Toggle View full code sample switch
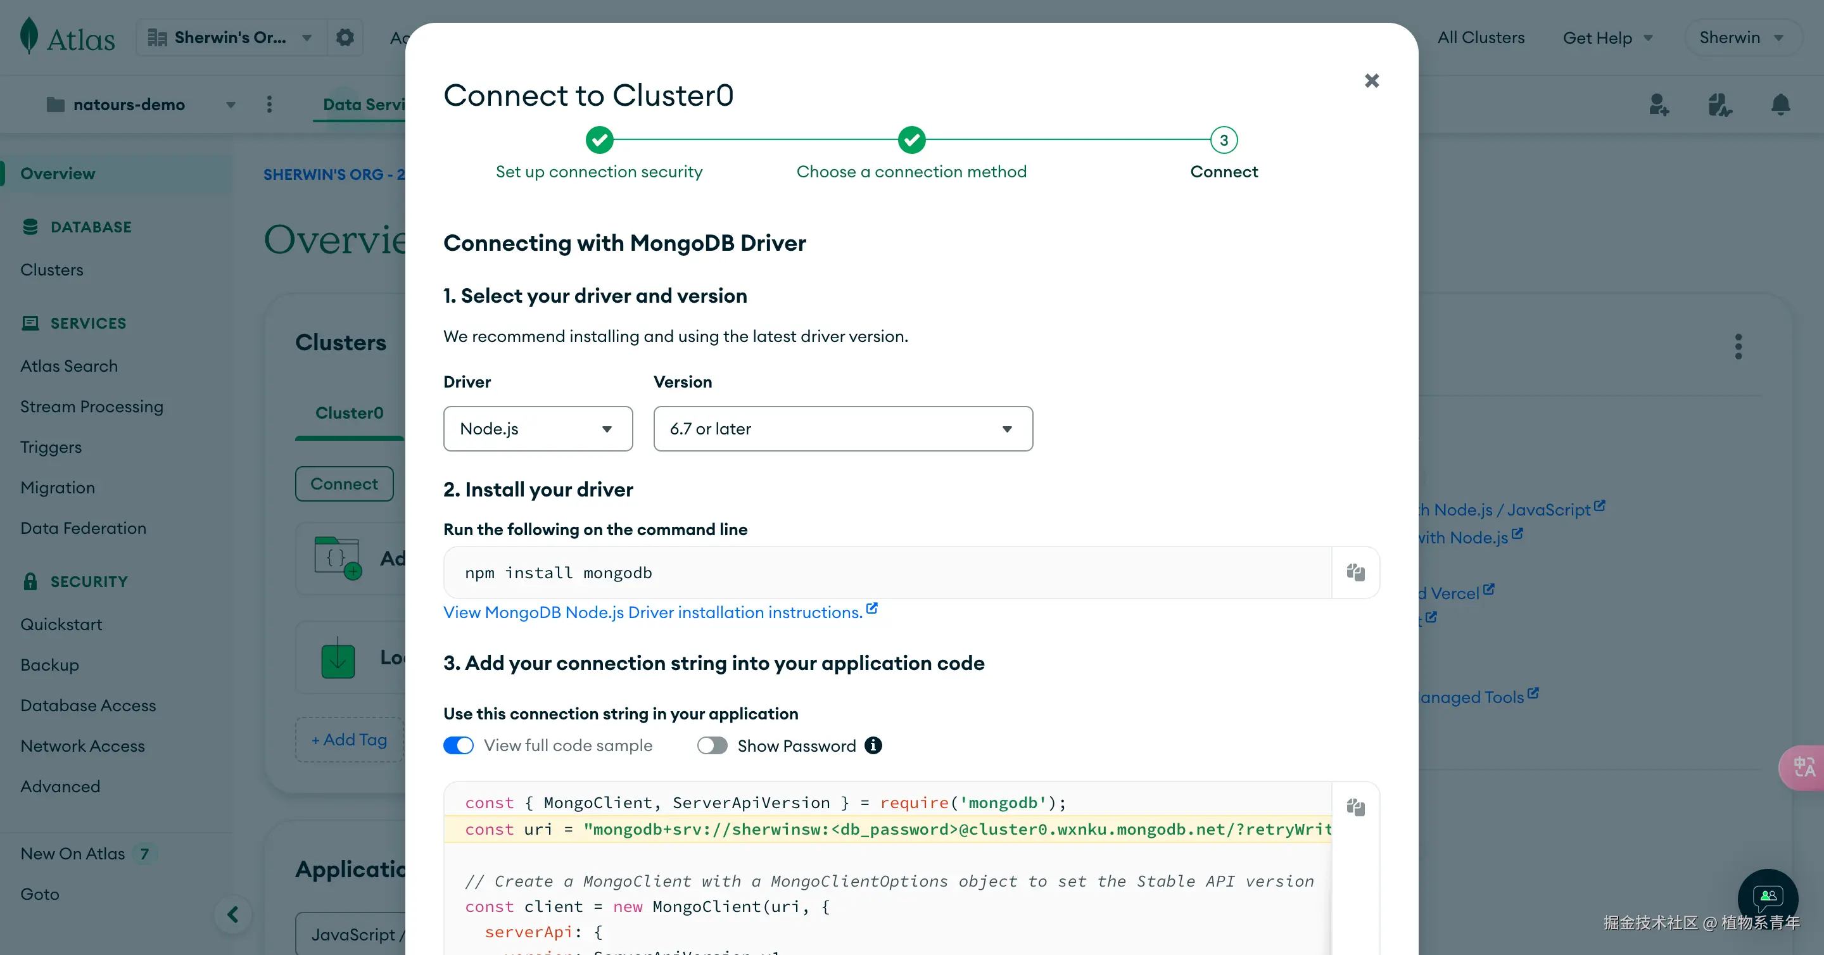 click(x=458, y=745)
